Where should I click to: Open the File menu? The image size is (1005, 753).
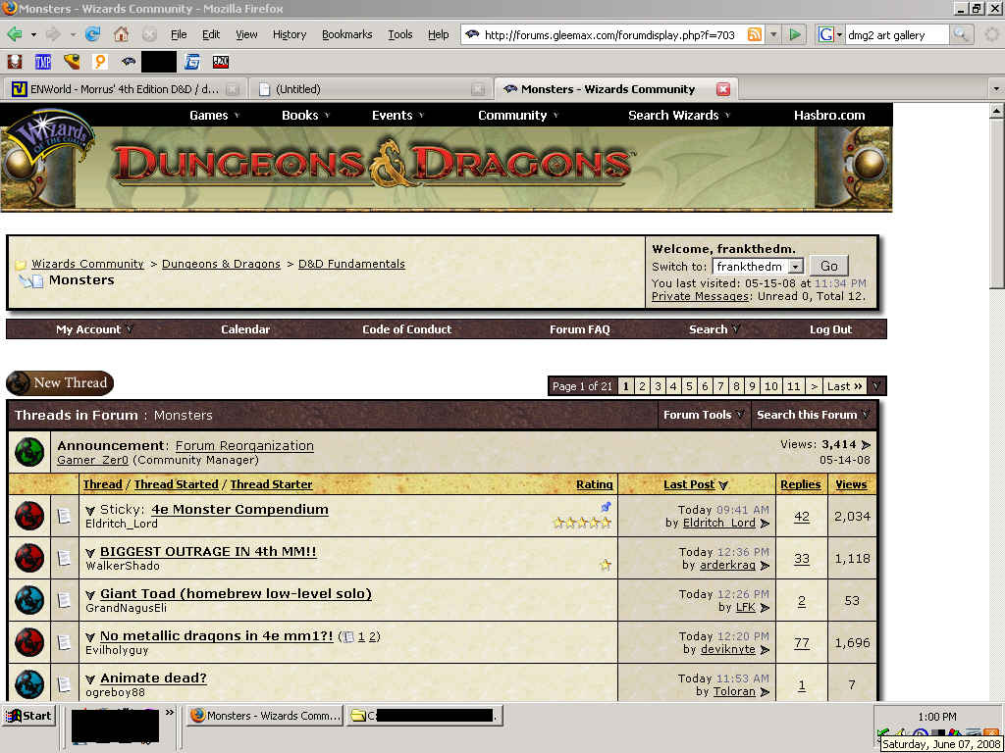point(179,34)
